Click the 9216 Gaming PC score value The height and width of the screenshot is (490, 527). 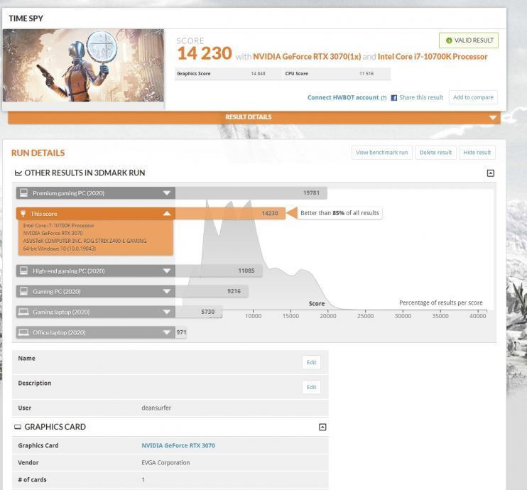234,291
